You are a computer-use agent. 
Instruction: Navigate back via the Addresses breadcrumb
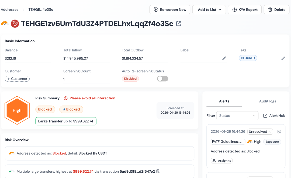9,9
